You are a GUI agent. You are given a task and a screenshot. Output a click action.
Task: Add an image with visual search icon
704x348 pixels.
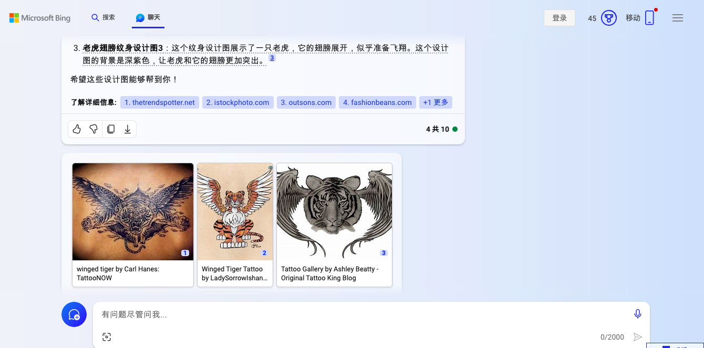[107, 337]
